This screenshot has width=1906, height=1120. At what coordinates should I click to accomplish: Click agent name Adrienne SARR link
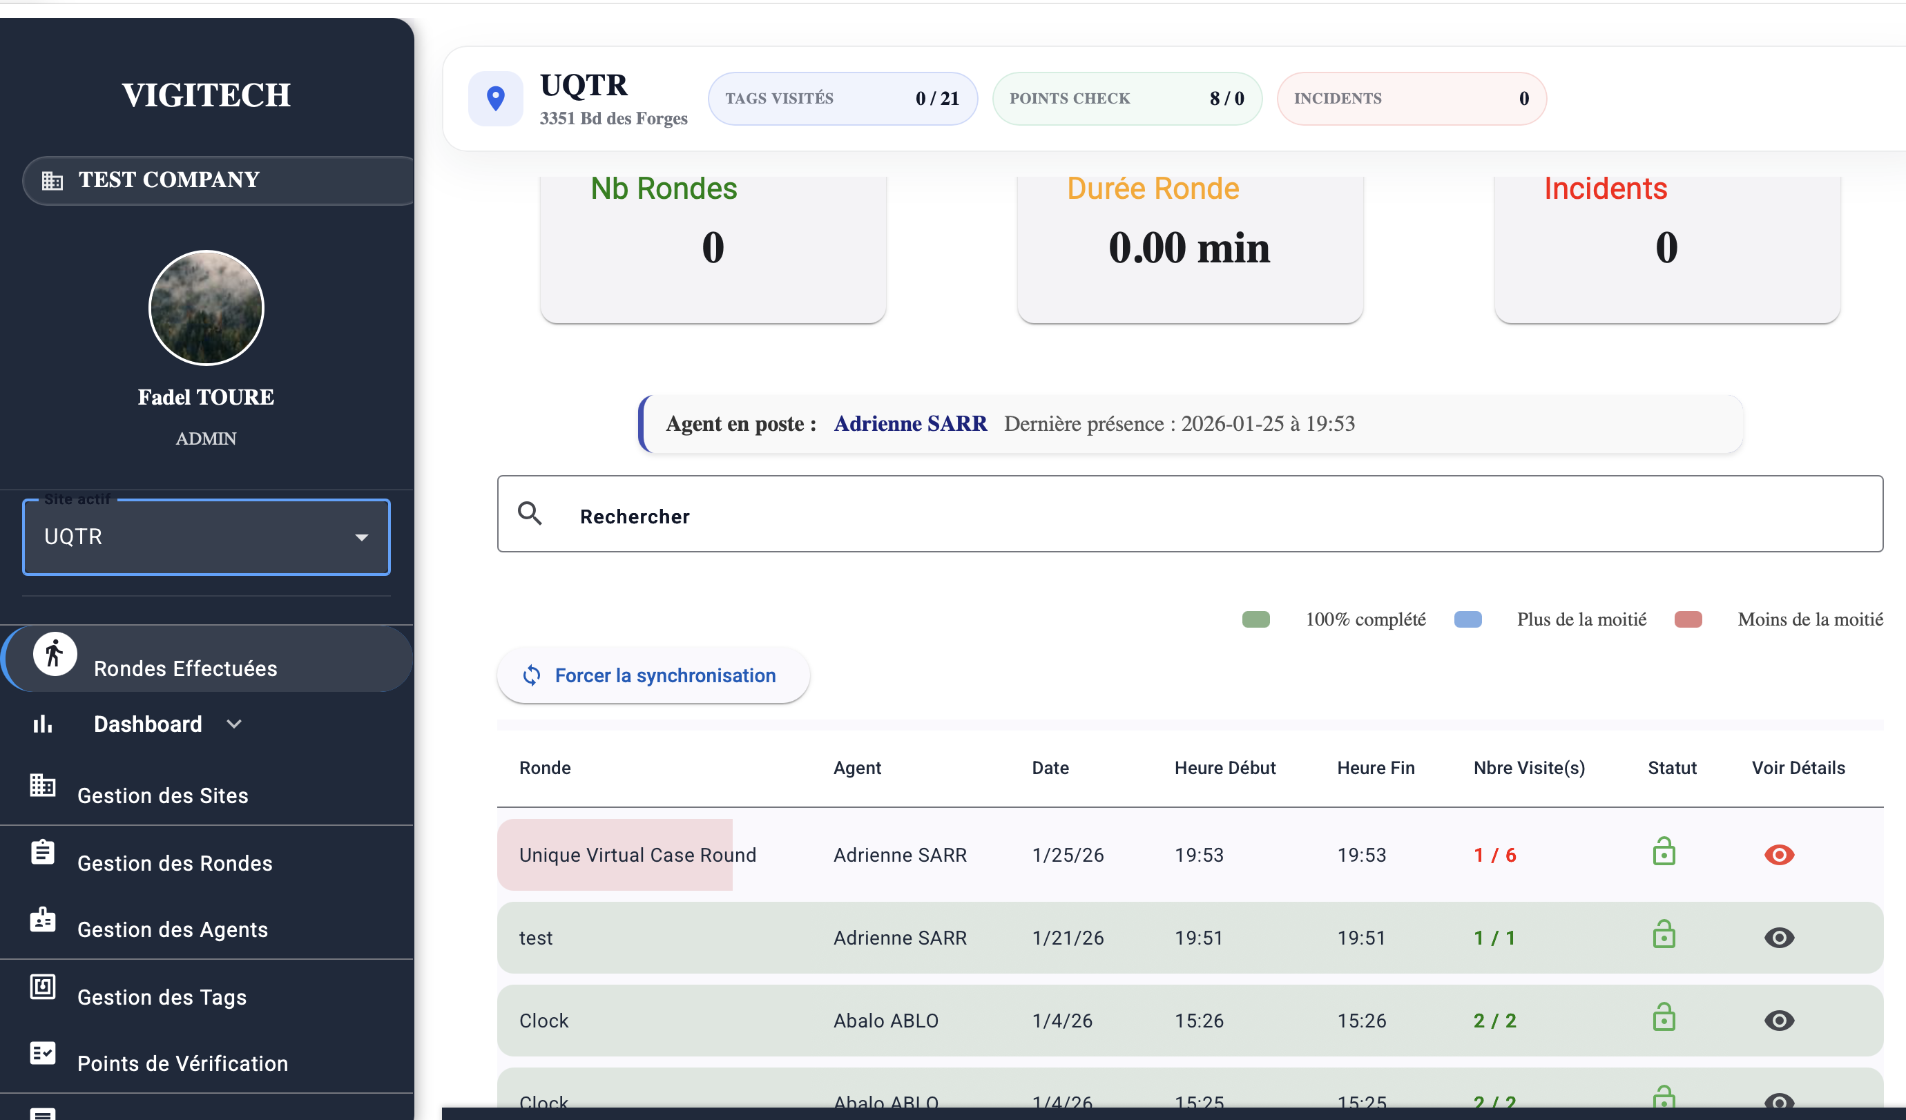coord(910,423)
